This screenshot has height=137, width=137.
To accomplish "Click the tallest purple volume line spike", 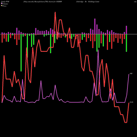I will coord(98,50).
